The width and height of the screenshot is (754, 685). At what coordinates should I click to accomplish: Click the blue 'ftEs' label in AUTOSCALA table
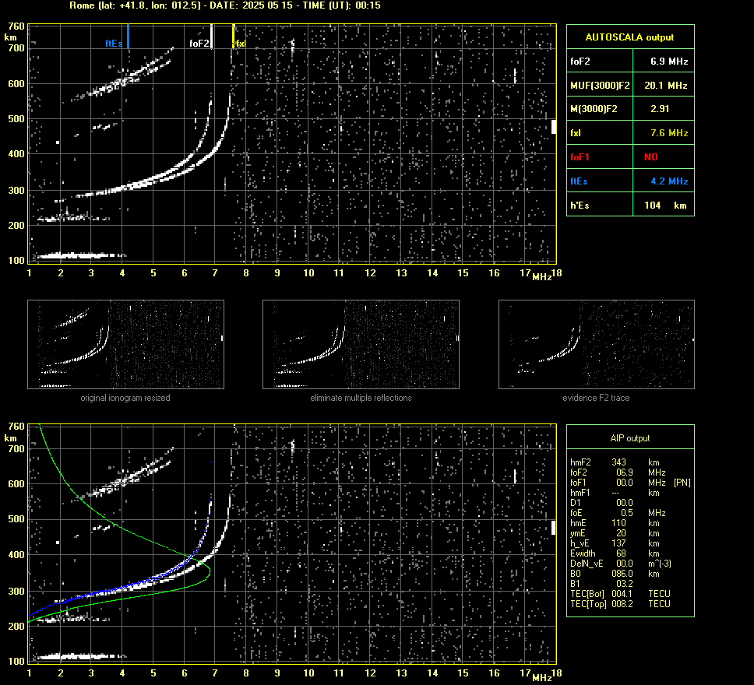tap(579, 181)
